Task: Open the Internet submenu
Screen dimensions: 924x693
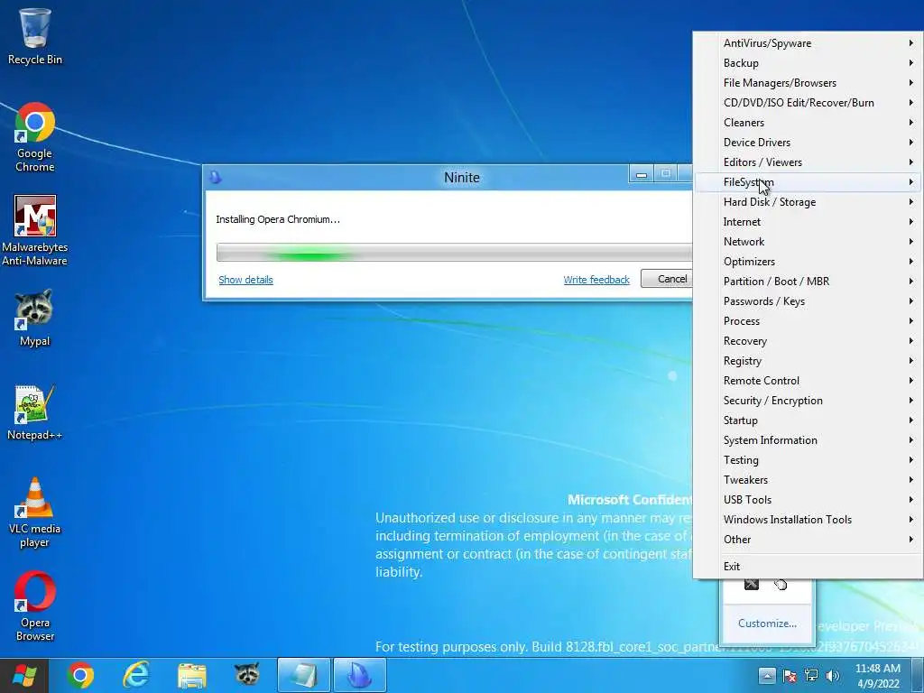Action: 807,222
